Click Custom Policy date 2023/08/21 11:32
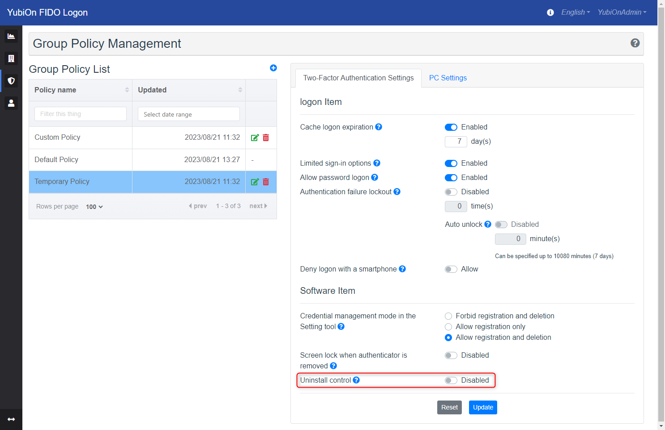 click(x=212, y=138)
